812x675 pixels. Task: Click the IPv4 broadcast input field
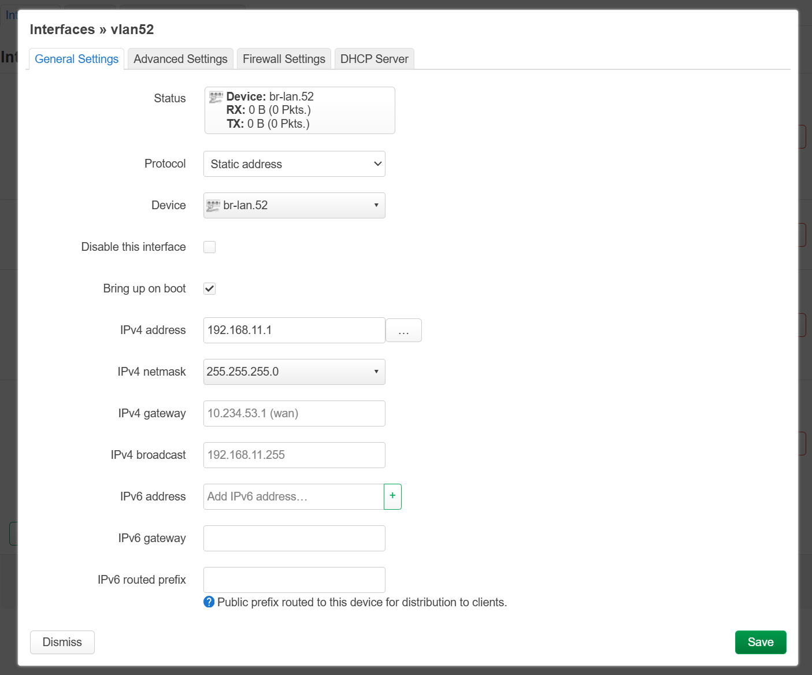[294, 455]
